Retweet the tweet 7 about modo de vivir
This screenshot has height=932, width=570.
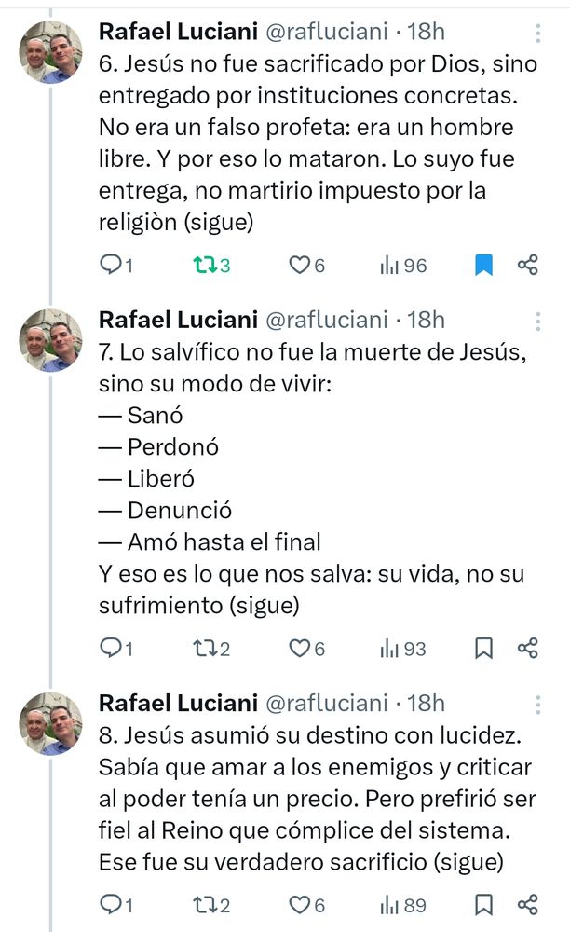203,648
